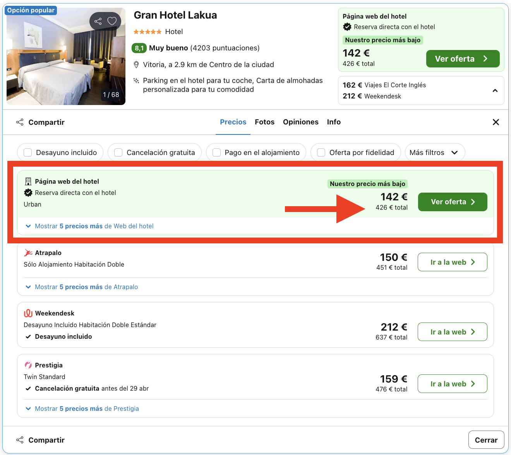Open the Más filtros dropdown
Image resolution: width=511 pixels, height=455 pixels.
click(x=435, y=153)
